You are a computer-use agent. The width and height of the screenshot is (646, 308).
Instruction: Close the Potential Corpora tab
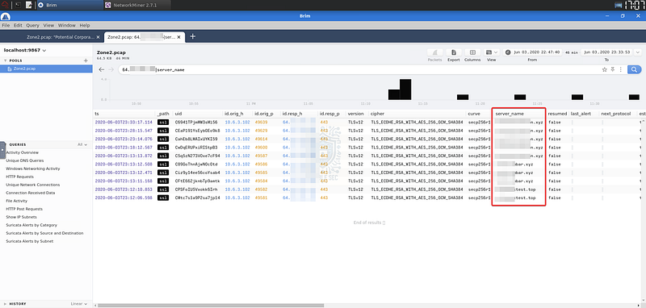[x=98, y=37]
